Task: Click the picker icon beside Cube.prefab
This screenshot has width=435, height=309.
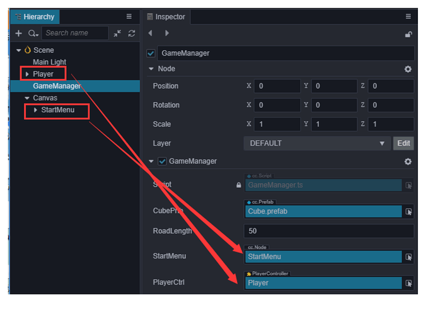Action: point(409,212)
